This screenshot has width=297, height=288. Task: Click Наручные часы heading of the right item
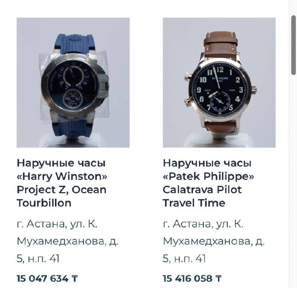click(207, 163)
